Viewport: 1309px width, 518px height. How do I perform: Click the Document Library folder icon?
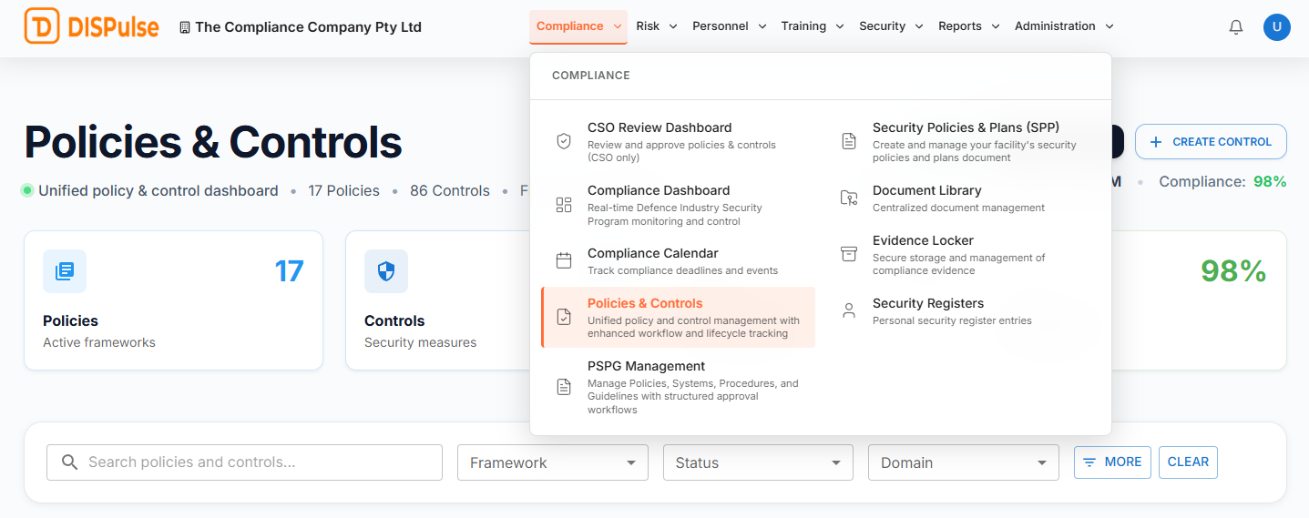click(849, 198)
